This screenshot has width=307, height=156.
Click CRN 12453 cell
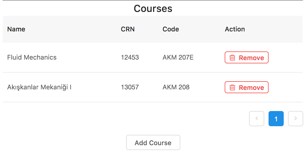pos(130,57)
